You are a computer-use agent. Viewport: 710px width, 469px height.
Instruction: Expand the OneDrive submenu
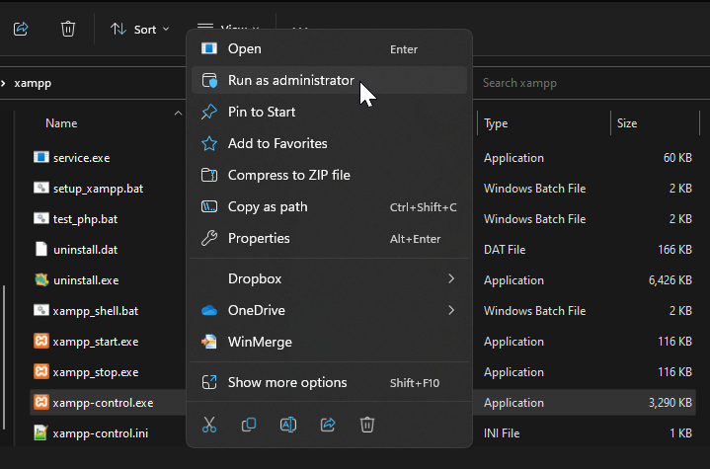[329, 311]
